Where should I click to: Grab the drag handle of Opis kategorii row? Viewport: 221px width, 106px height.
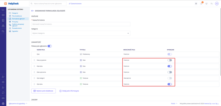click(x=34, y=78)
